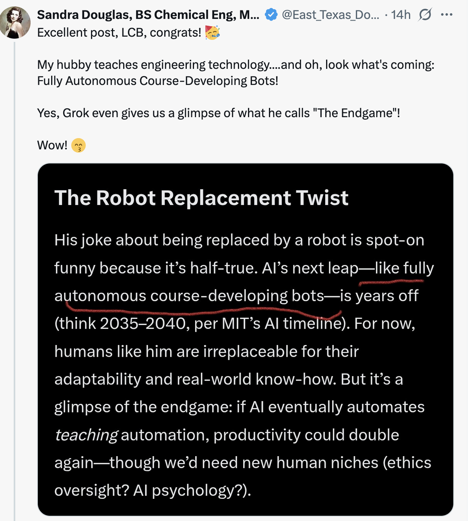Screen dimensions: 475x521
Task: Open the three-dot more options menu
Action: (446, 15)
